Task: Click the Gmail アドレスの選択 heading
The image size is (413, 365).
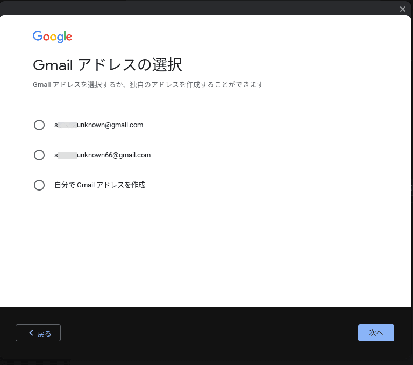Action: click(x=108, y=65)
